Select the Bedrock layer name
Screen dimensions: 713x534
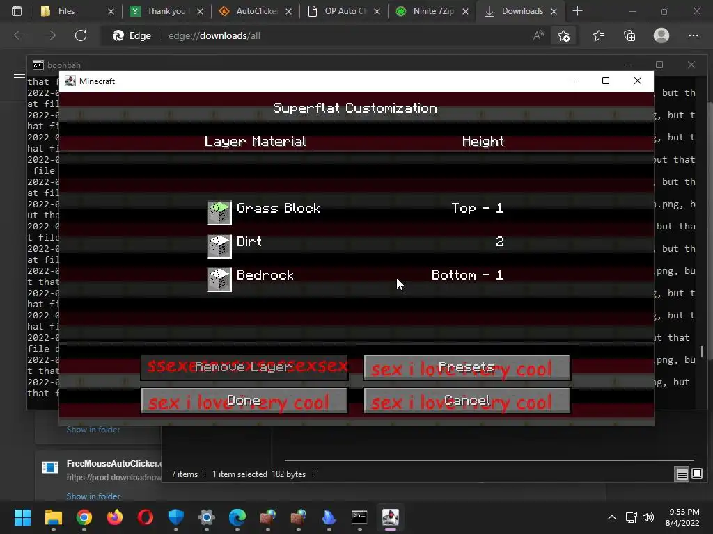pyautogui.click(x=265, y=275)
